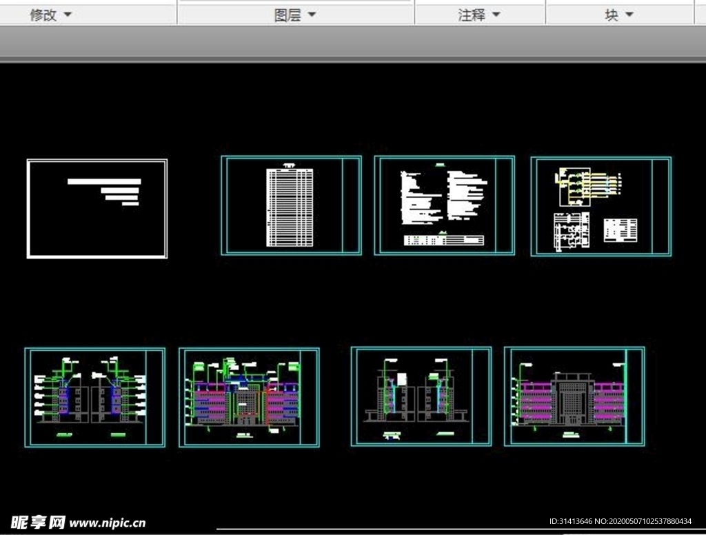Click the colored front elevation with red entrance
The image size is (706, 535).
(x=245, y=400)
